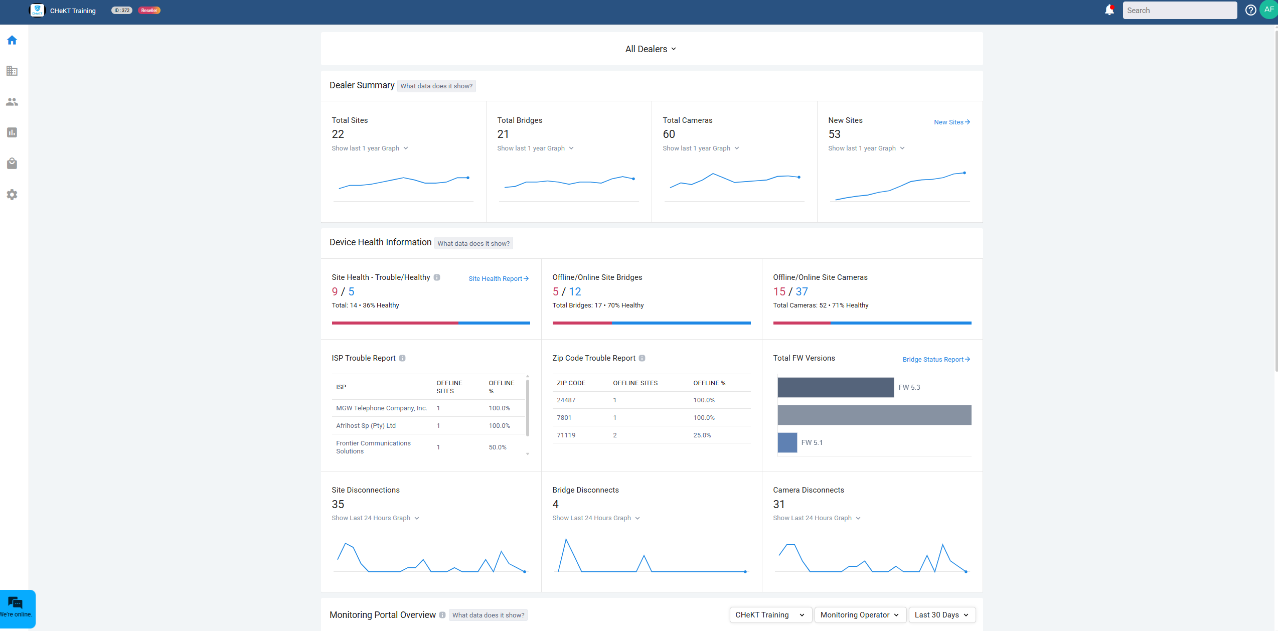The image size is (1278, 631).
Task: Open the users group icon in sidebar
Action: (x=12, y=102)
